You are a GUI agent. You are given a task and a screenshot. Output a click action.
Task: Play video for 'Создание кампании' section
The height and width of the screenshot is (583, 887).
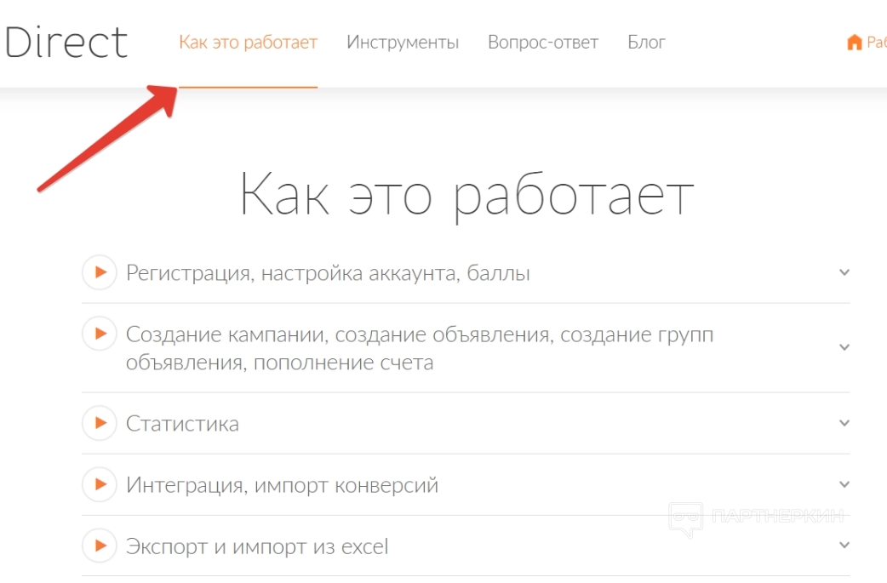click(x=100, y=334)
